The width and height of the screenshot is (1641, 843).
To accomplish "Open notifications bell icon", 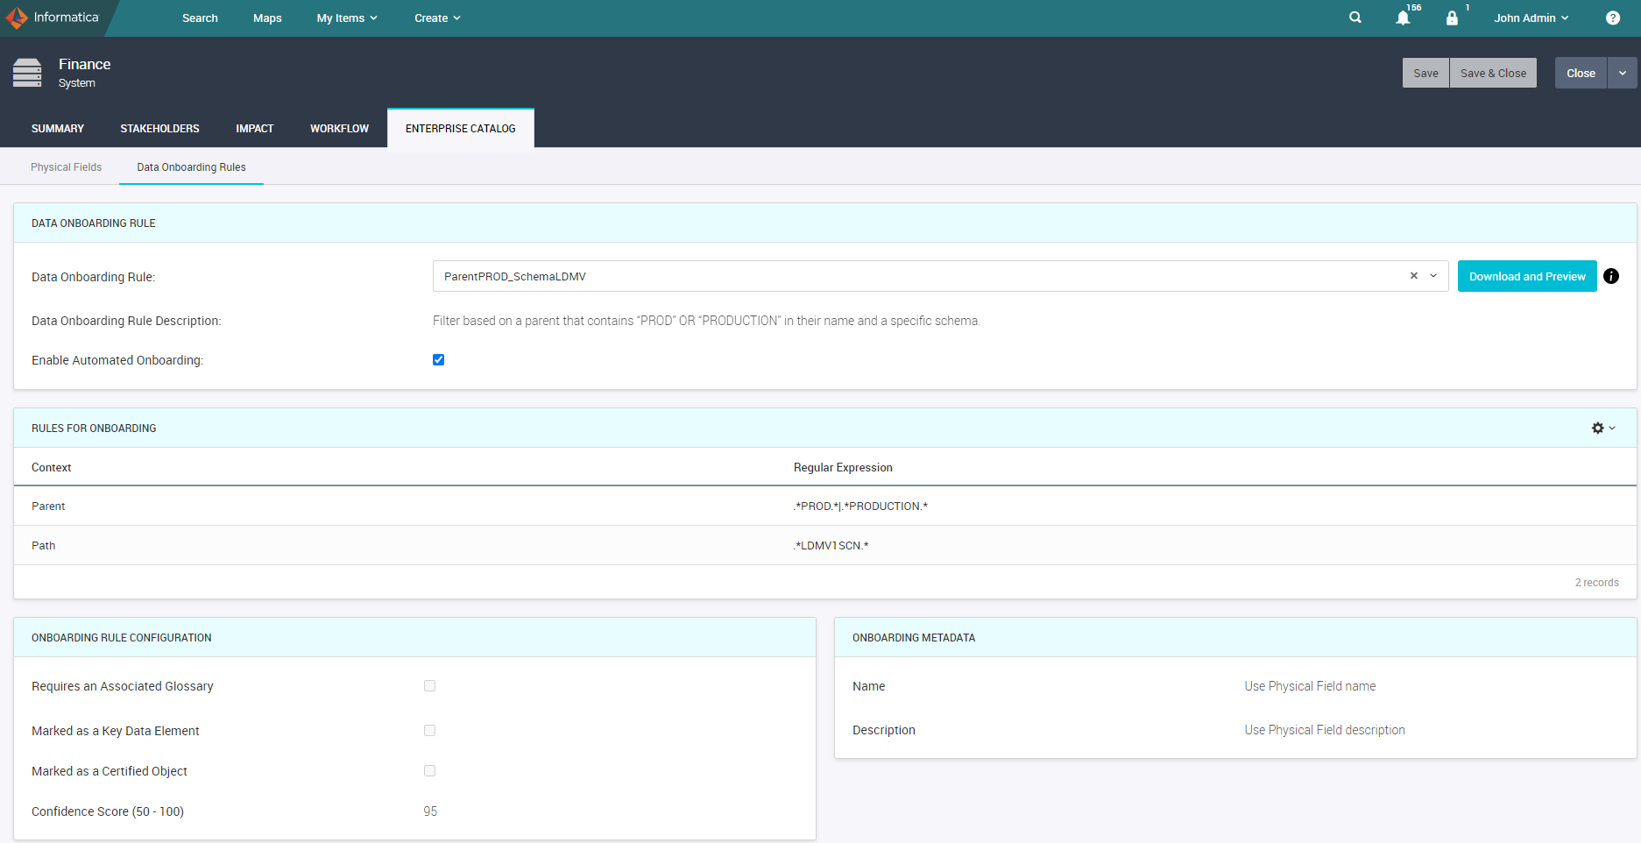I will pyautogui.click(x=1403, y=18).
